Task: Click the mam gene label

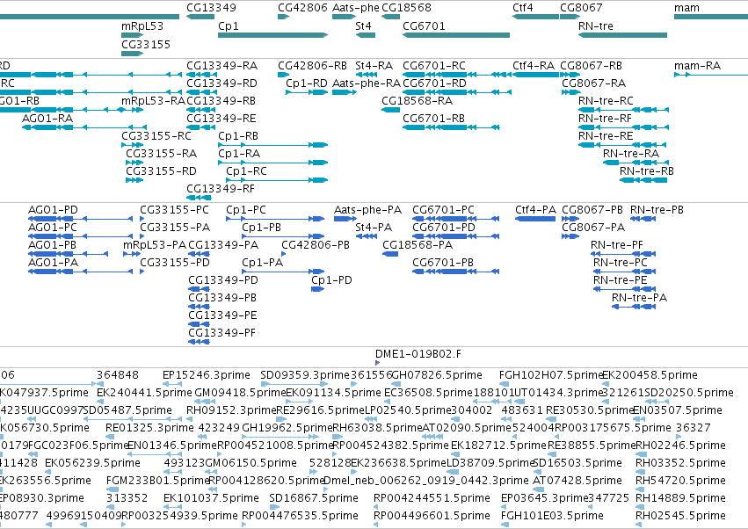Action: tap(686, 8)
